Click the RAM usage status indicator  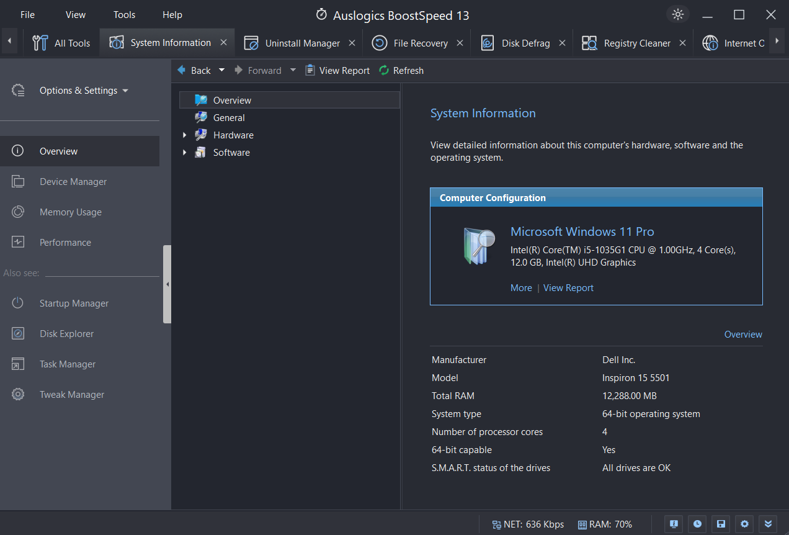(x=605, y=524)
